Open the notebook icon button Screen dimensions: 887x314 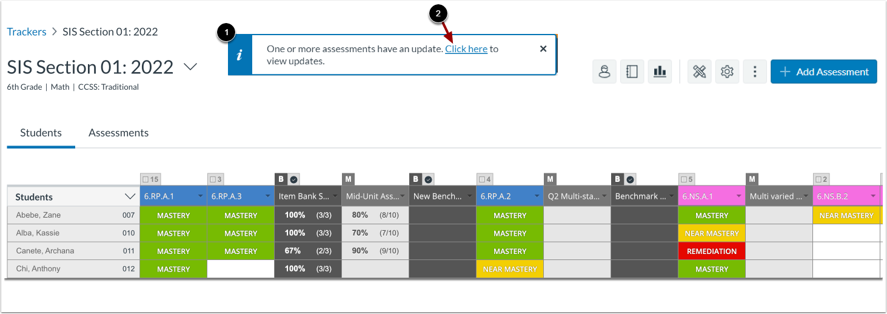pos(632,72)
